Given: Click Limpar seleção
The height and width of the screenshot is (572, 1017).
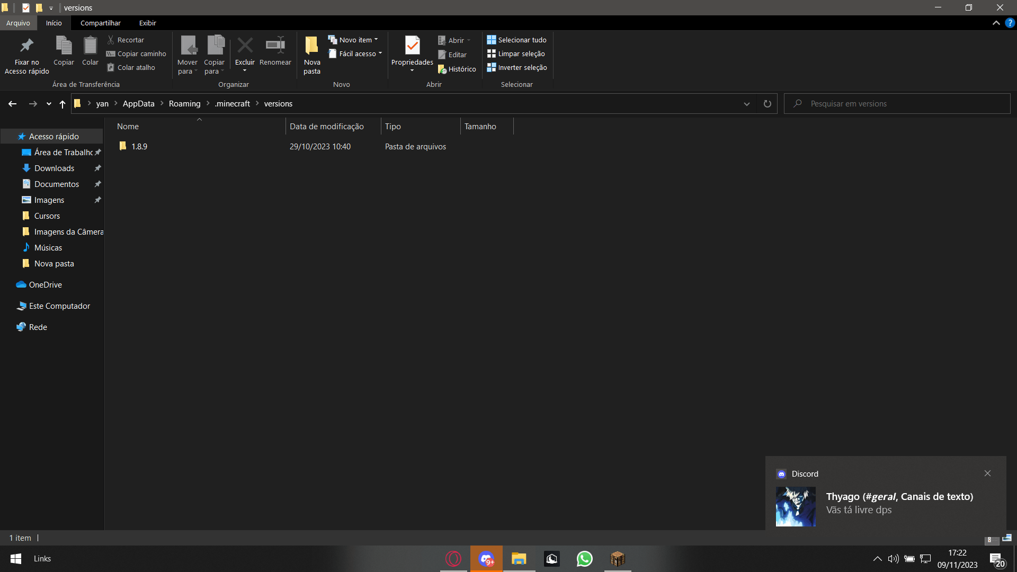Looking at the screenshot, I should (516, 53).
